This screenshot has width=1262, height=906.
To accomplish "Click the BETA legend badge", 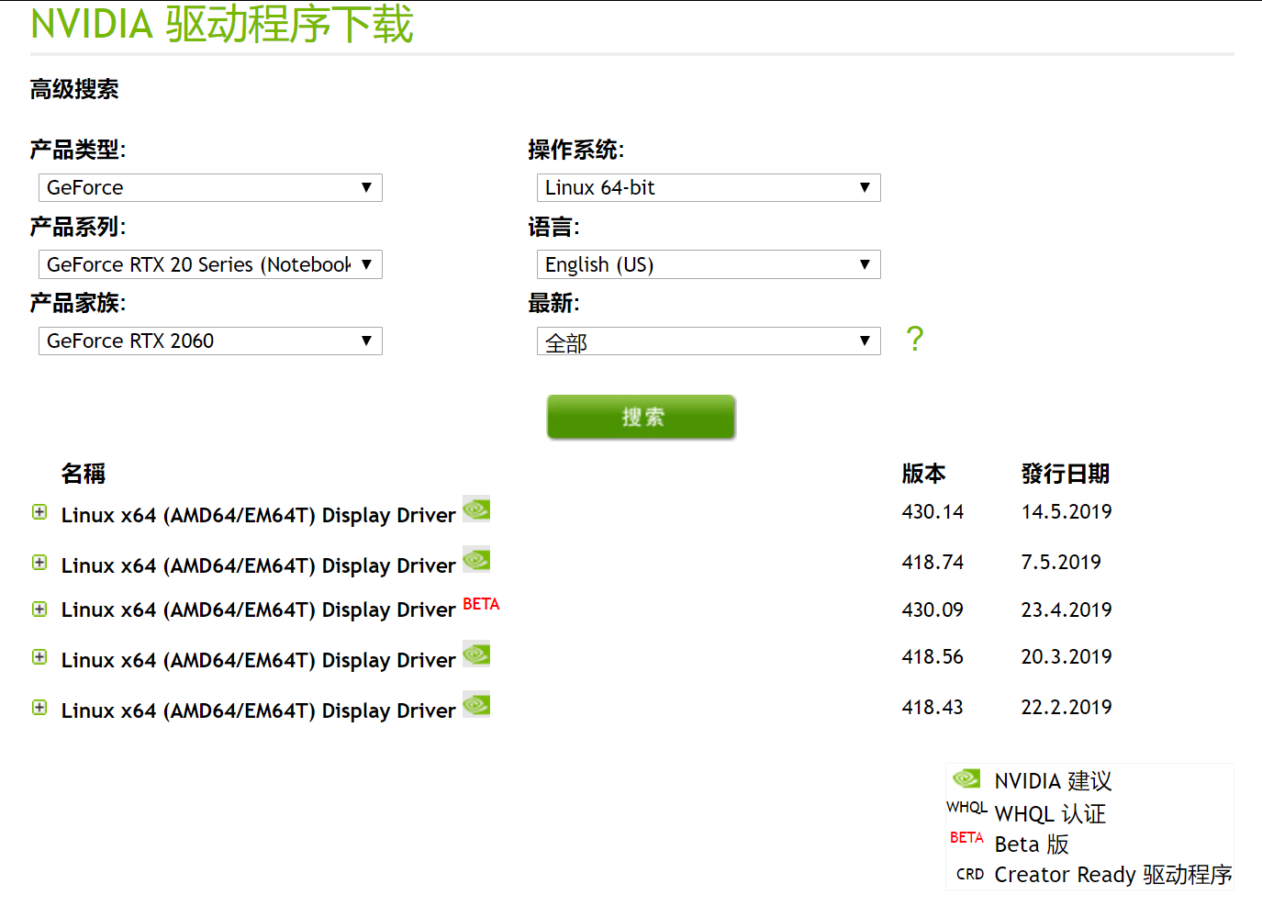I will click(x=966, y=838).
